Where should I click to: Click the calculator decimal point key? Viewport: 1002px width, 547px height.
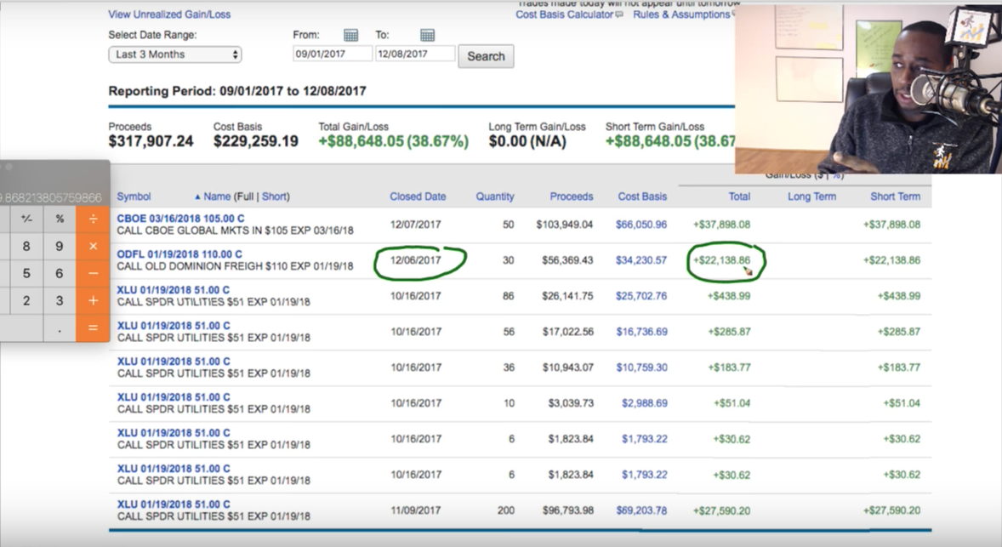60,328
